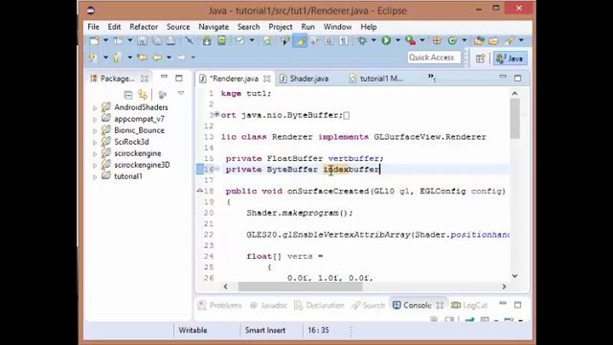613x345 pixels.
Task: Show the hidden editor tabs list
Action: (432, 78)
